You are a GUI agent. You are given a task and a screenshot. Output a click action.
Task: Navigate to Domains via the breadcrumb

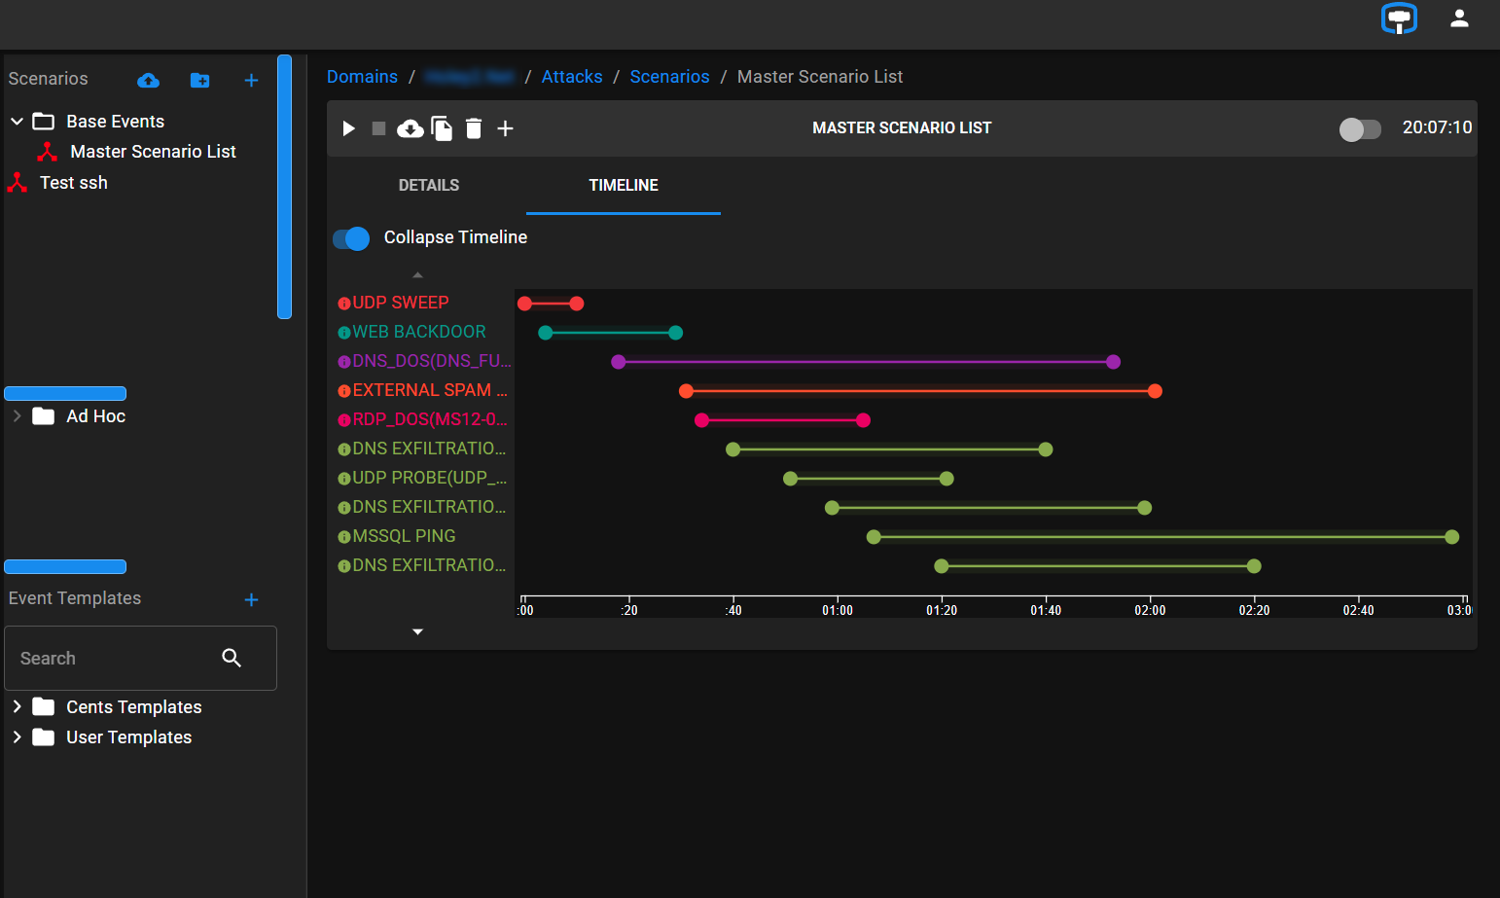[362, 76]
